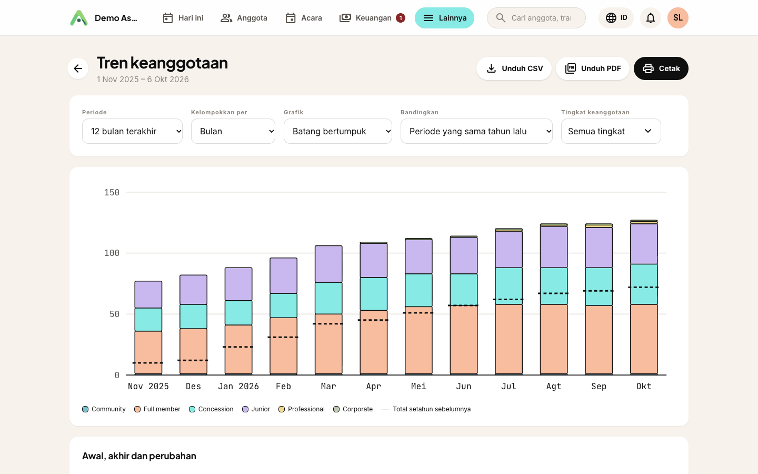Click the Keuangan notification badge

click(401, 18)
